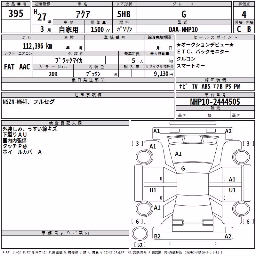Click shift type FAT
The height and width of the screenshot is (256, 256).
[9, 67]
